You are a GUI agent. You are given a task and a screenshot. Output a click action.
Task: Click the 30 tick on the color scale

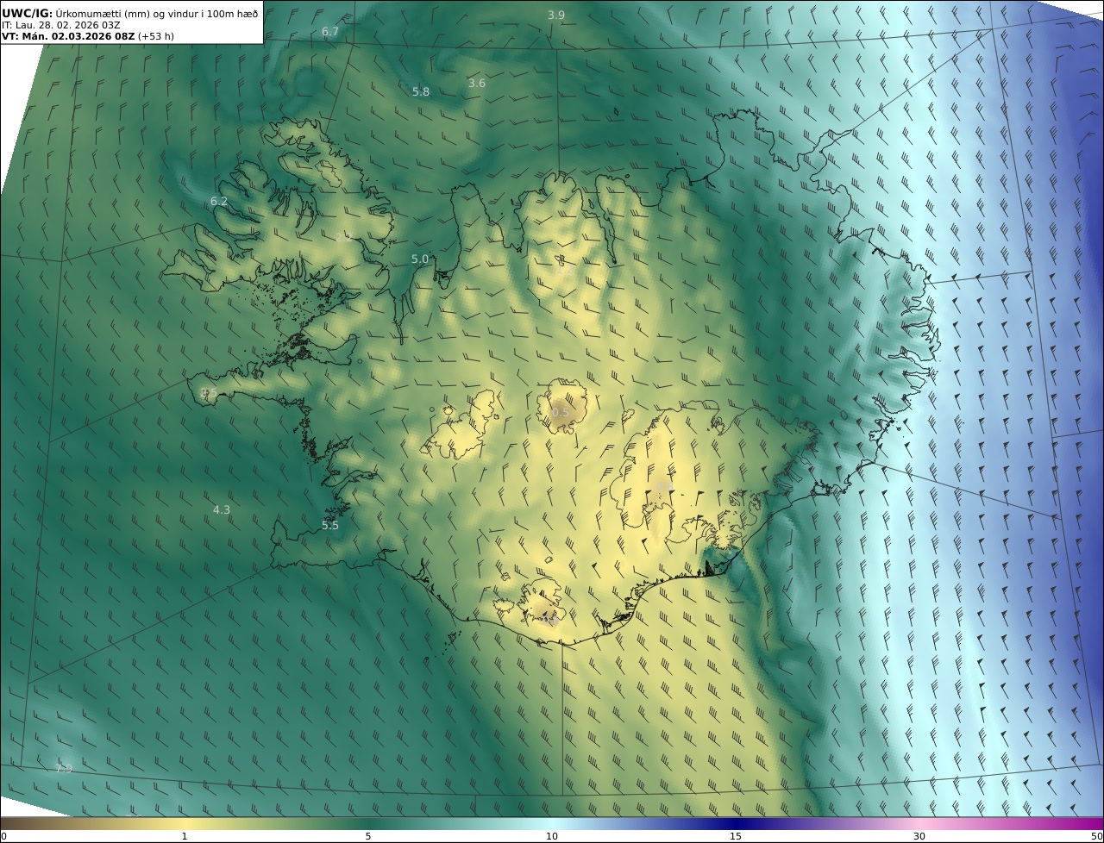coord(919,836)
